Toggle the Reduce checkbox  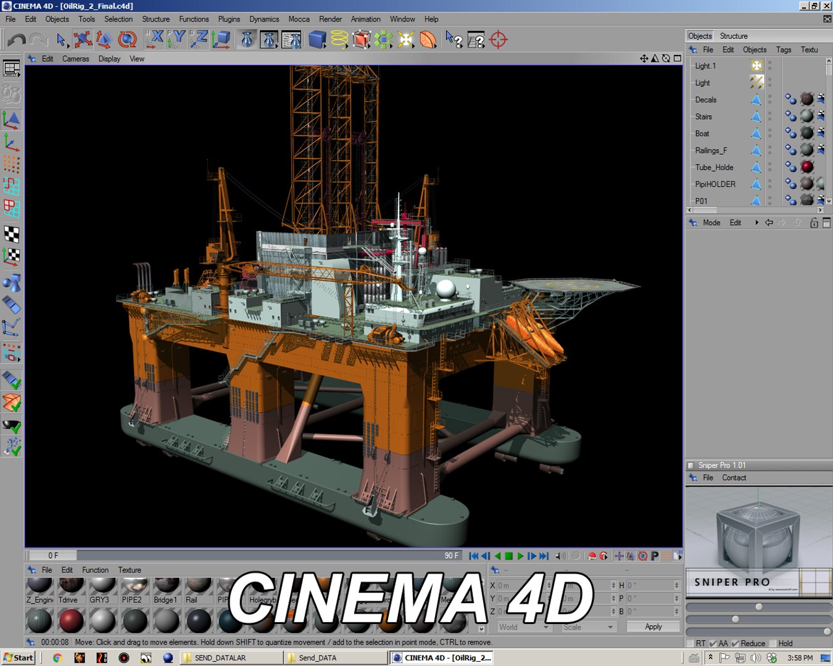(x=735, y=643)
